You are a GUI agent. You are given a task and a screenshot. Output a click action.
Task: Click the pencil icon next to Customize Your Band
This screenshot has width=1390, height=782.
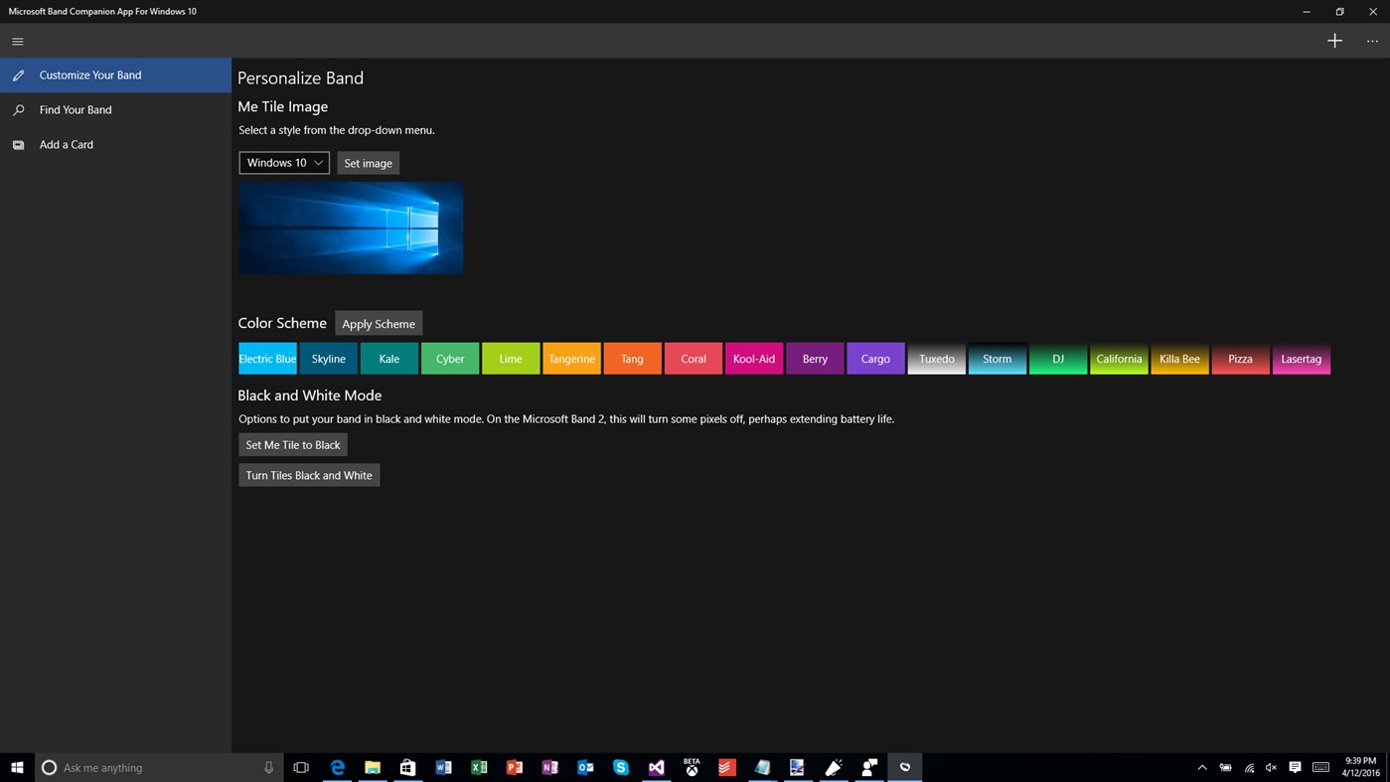[18, 75]
